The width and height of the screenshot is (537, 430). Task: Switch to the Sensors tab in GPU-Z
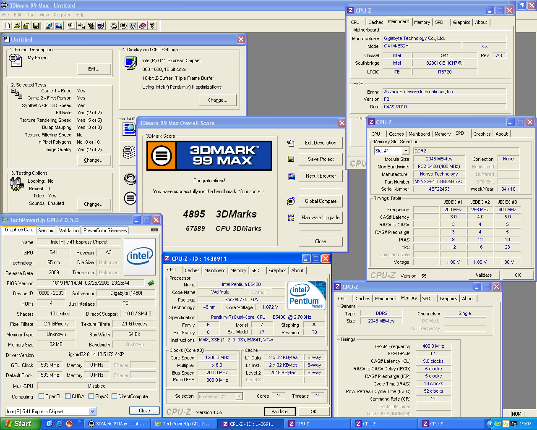click(x=46, y=231)
